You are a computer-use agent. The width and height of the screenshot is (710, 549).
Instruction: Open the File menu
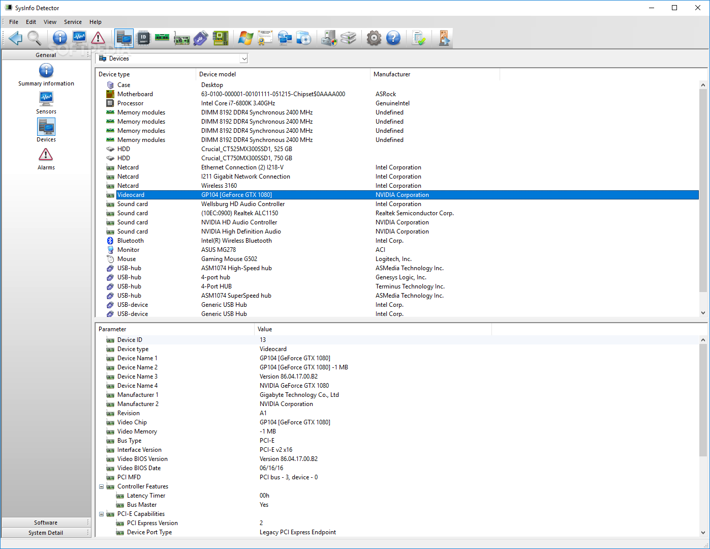pos(14,22)
